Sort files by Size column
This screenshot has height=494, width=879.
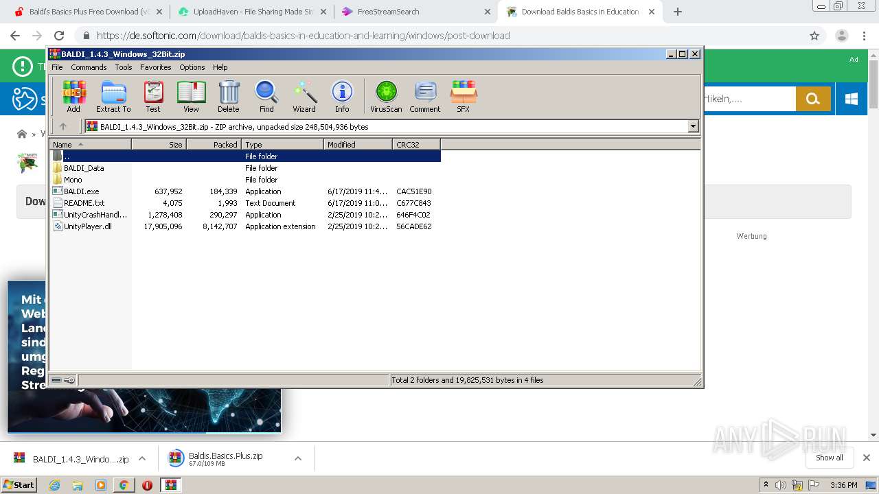[159, 144]
